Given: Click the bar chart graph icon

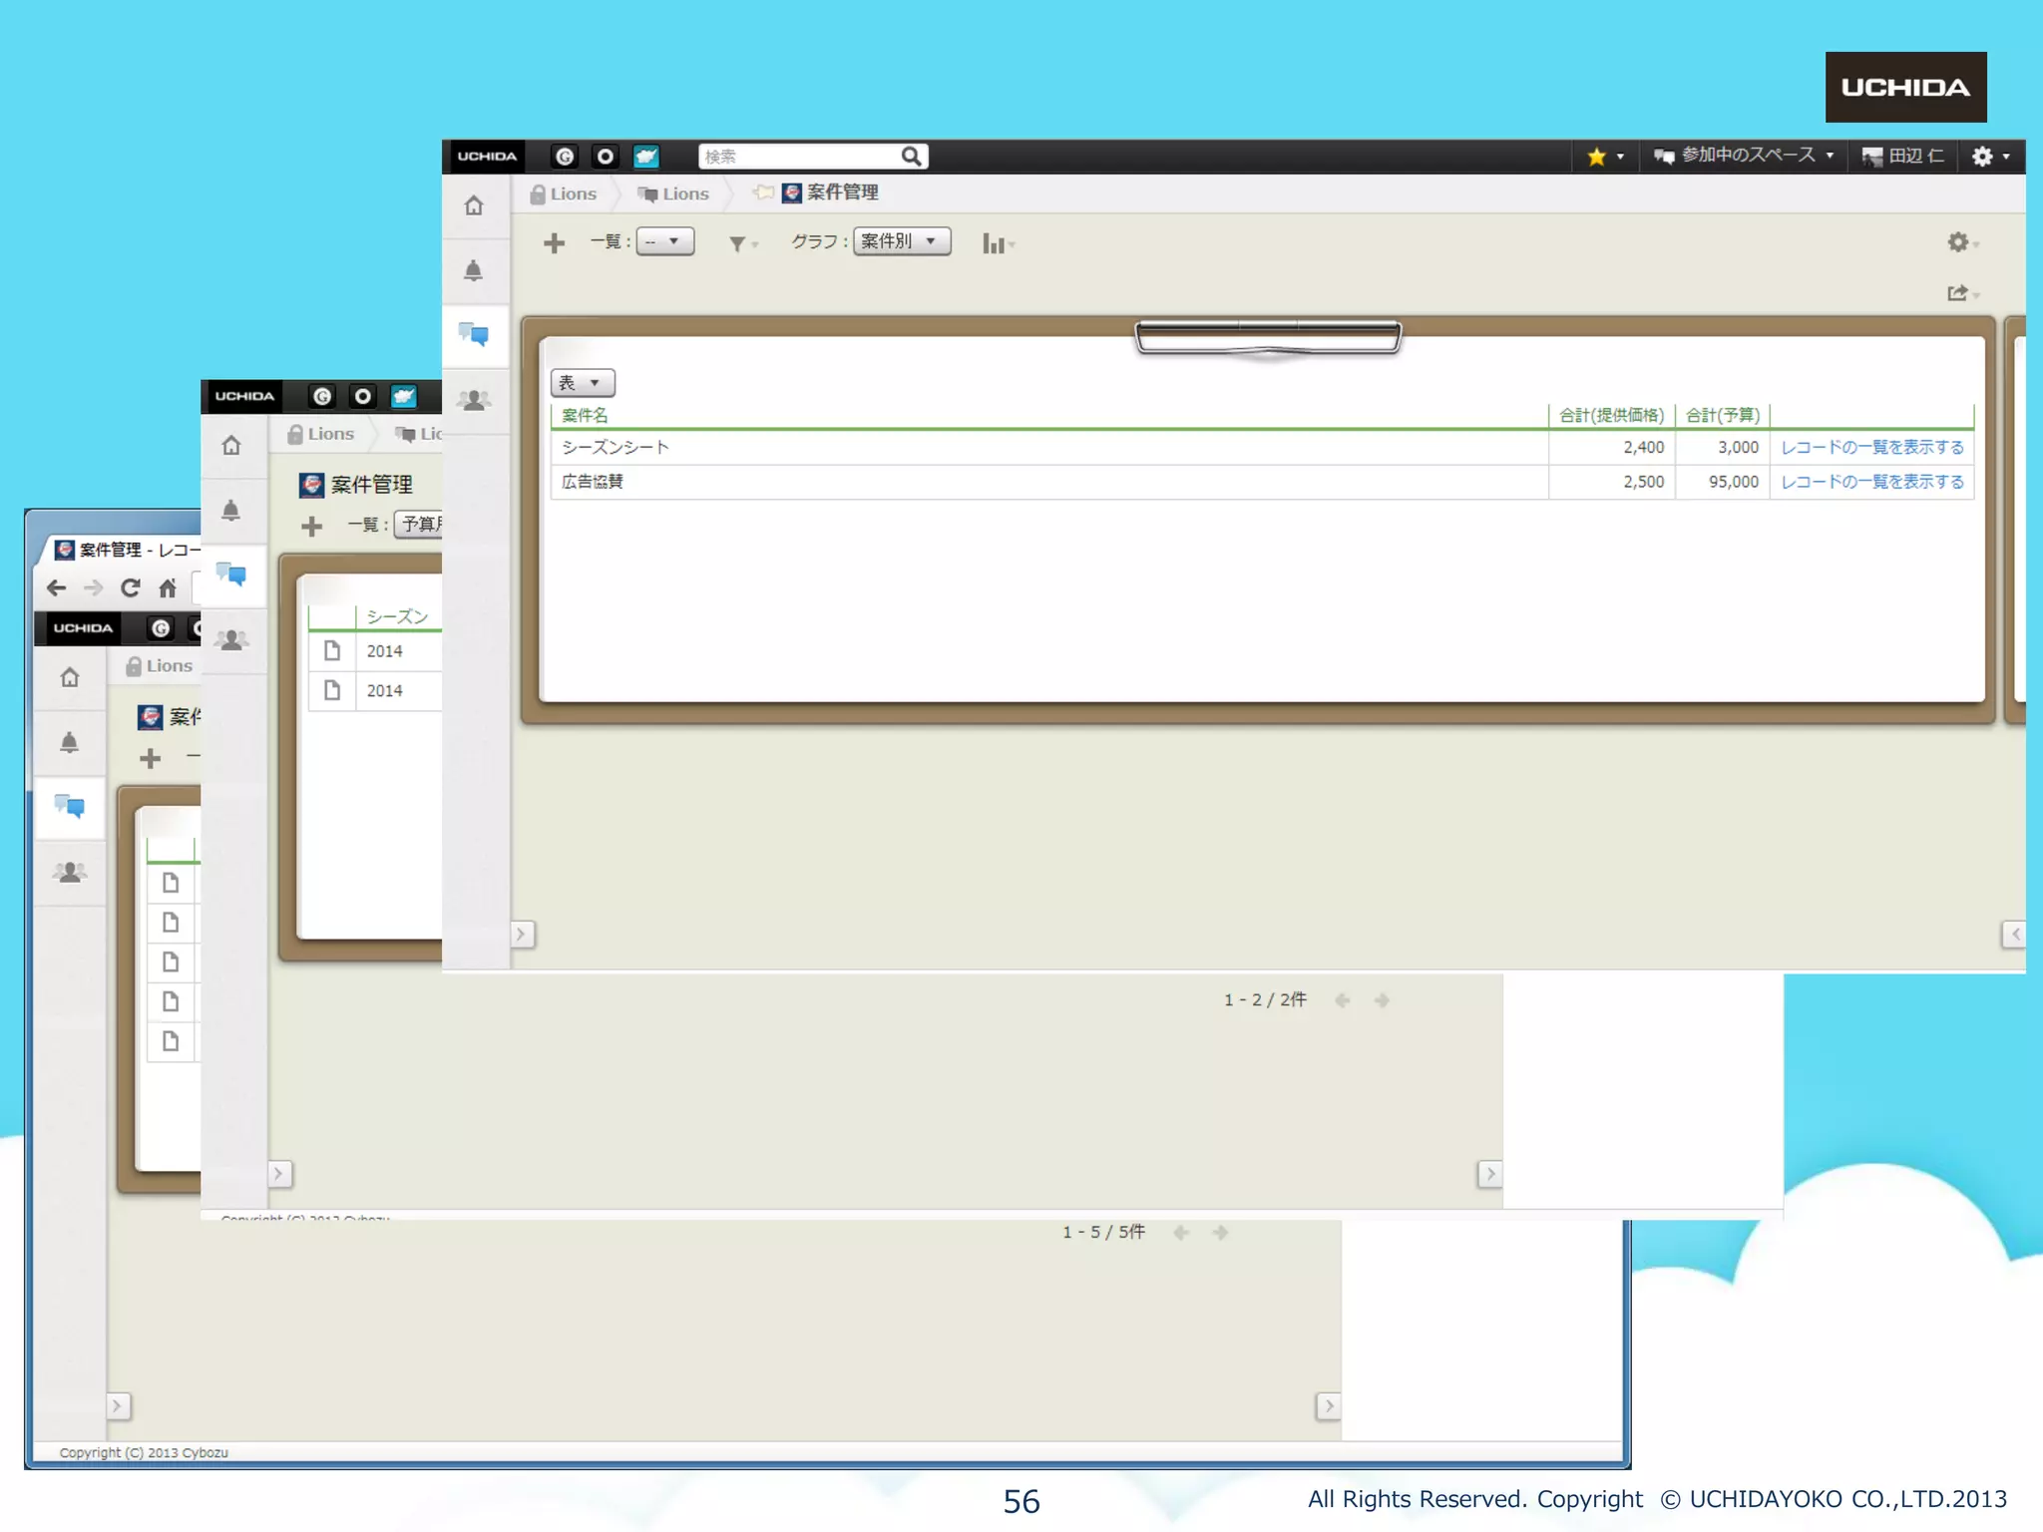Looking at the screenshot, I should pos(994,243).
